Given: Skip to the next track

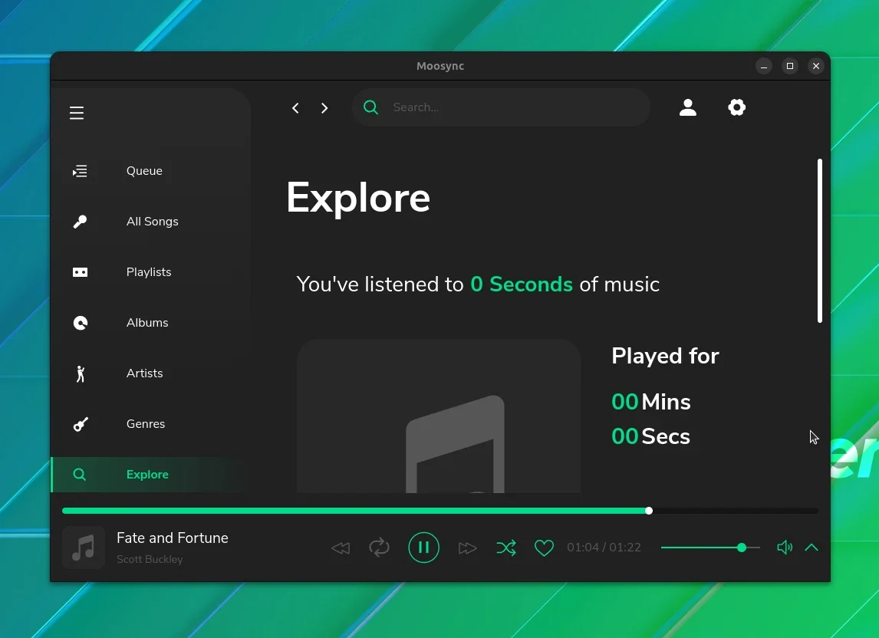Looking at the screenshot, I should tap(467, 548).
